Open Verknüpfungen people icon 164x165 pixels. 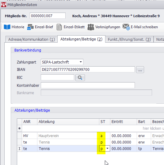pyautogui.click(x=91, y=27)
